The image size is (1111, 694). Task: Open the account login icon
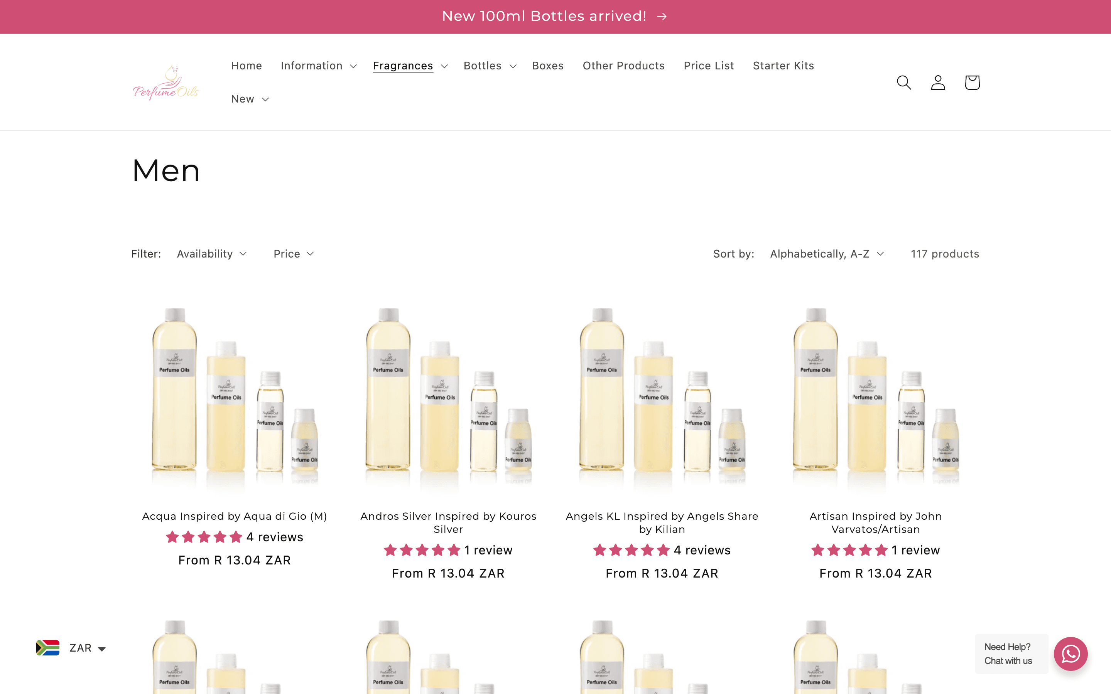pyautogui.click(x=938, y=82)
